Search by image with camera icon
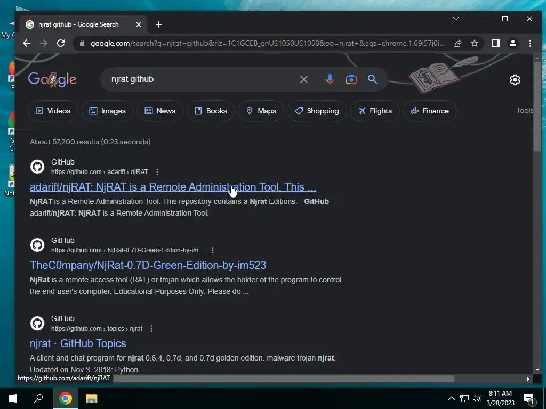 pos(351,79)
